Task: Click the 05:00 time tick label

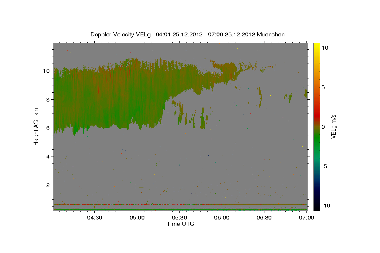Action: (137, 218)
